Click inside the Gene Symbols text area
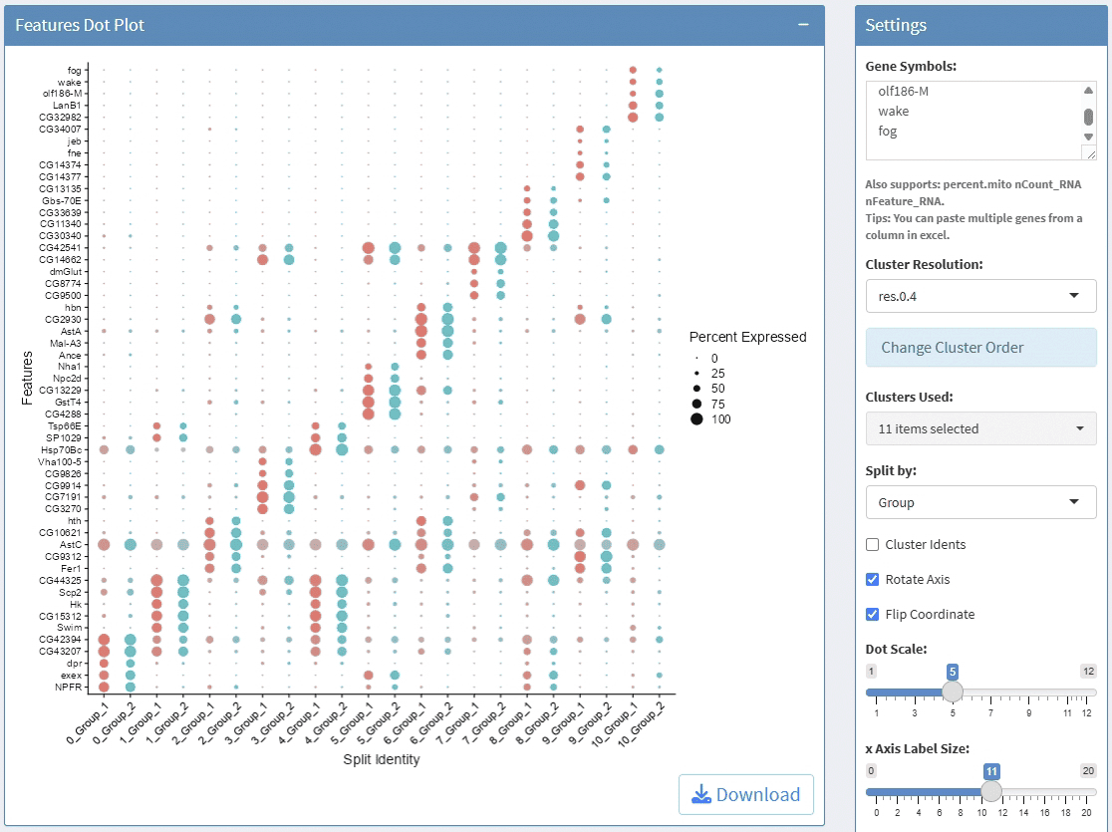Image resolution: width=1112 pixels, height=832 pixels. (x=967, y=120)
